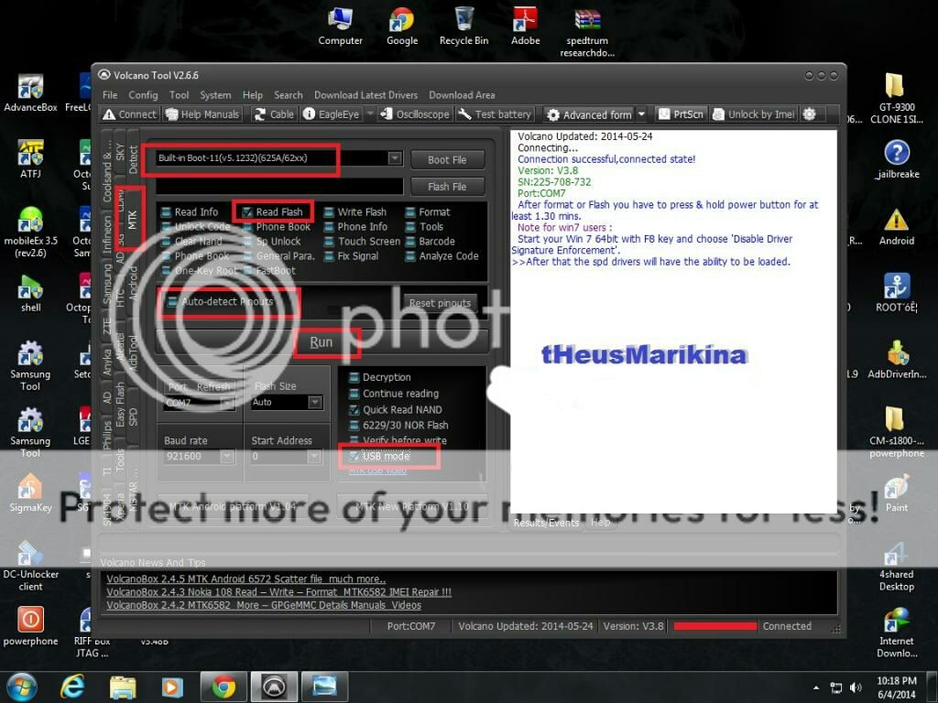
Task: Click the Boot File button
Action: pos(447,159)
